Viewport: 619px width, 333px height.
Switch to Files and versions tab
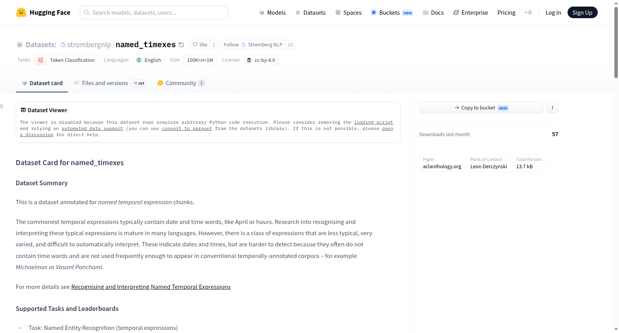[110, 83]
